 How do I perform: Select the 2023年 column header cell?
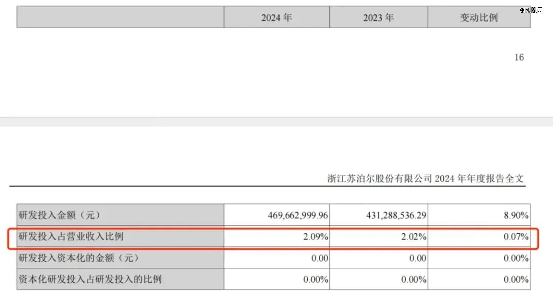(x=378, y=17)
